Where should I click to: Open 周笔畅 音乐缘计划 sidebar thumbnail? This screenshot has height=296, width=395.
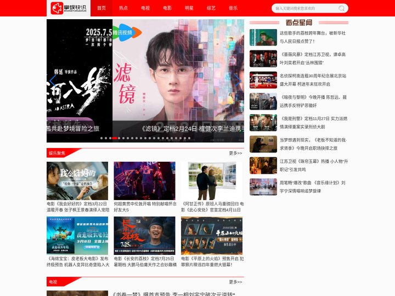click(263, 187)
